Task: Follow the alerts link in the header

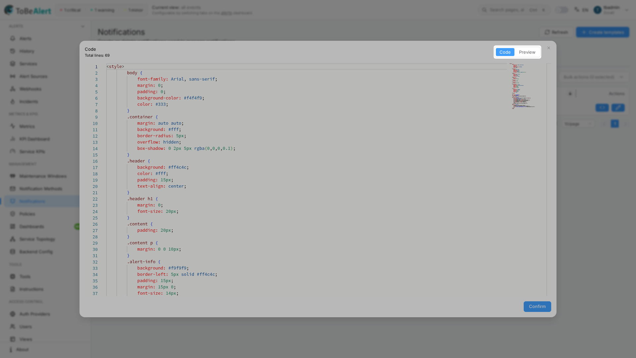Action: click(226, 13)
